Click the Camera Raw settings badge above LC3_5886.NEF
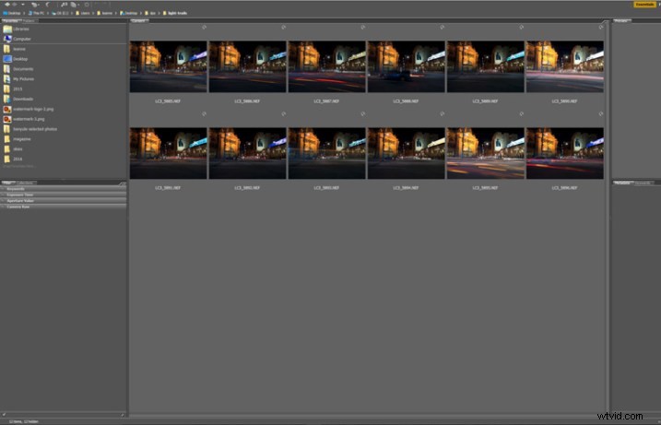This screenshot has width=661, height=425. 283,27
